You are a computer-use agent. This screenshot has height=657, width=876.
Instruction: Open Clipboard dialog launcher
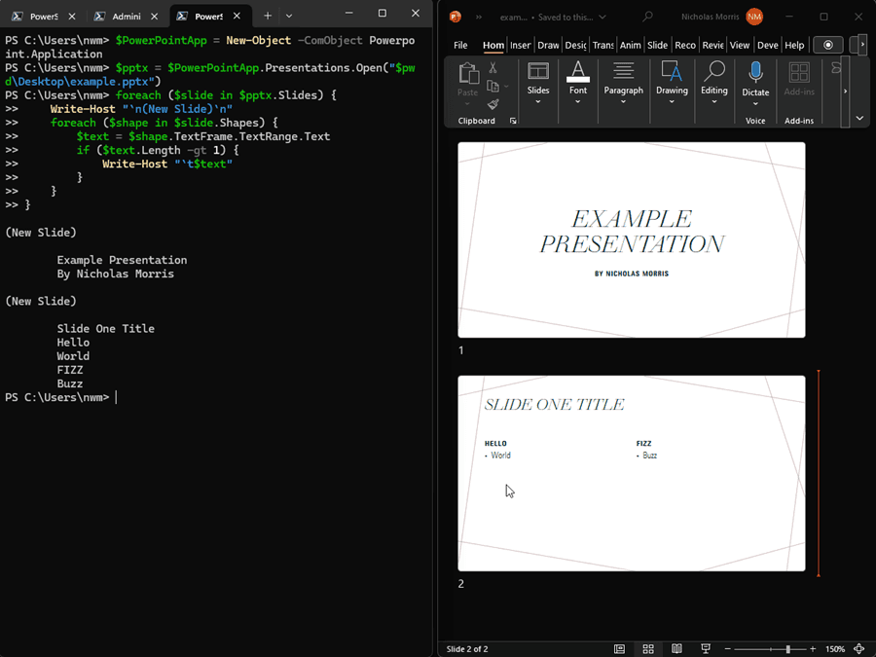[x=513, y=121]
